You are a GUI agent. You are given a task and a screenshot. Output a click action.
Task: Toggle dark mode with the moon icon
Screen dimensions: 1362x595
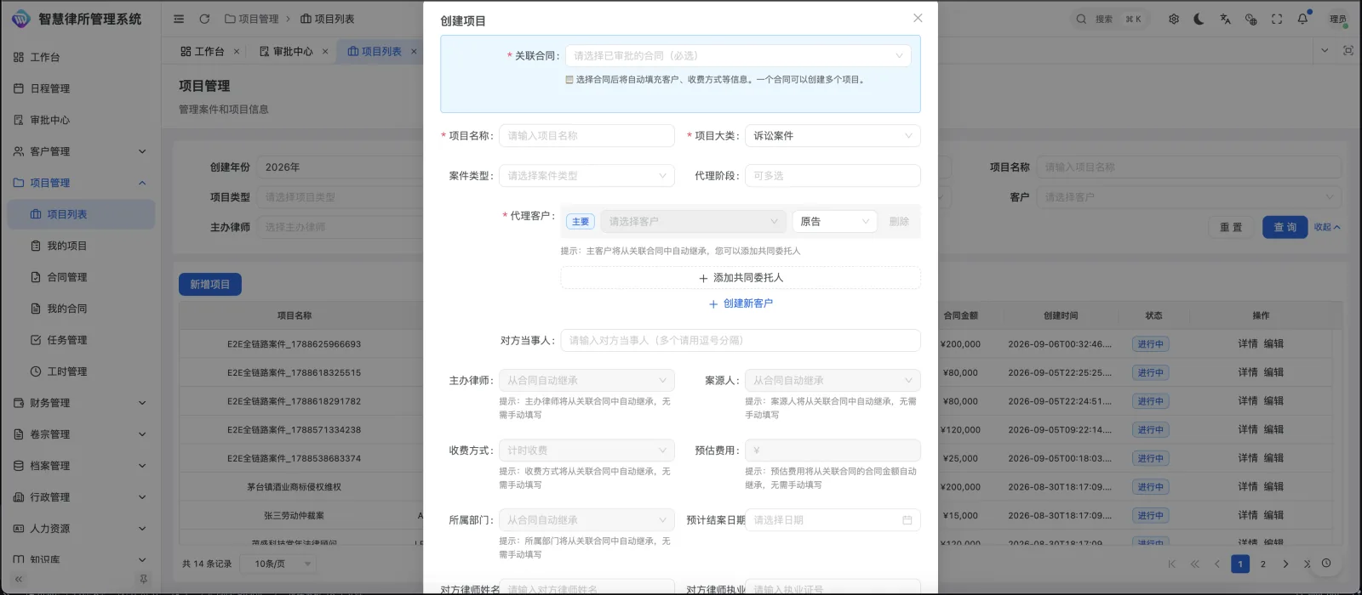pyautogui.click(x=1199, y=19)
